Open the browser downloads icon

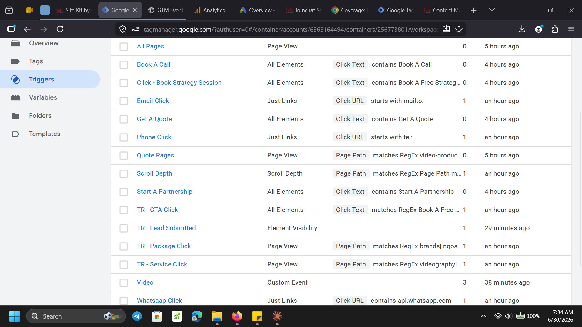click(x=522, y=29)
